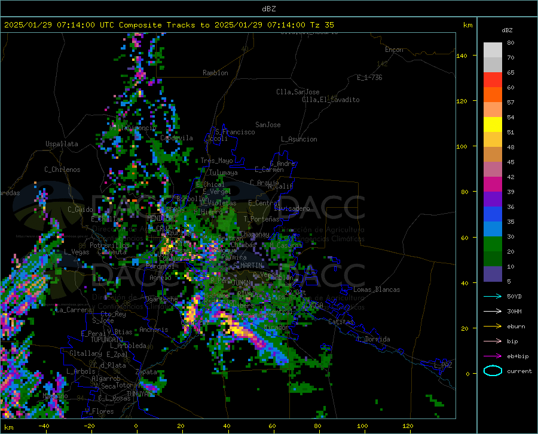Screen dimensions: 538x434
Task: Select the orange 57–60 dBZ legend swatch
Action: 493,95
